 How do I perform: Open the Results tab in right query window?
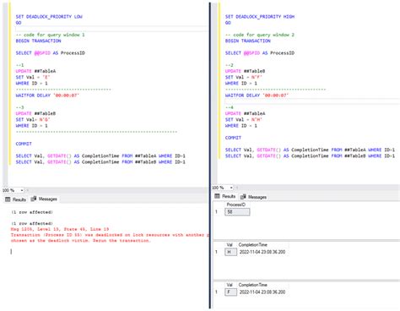pos(225,196)
